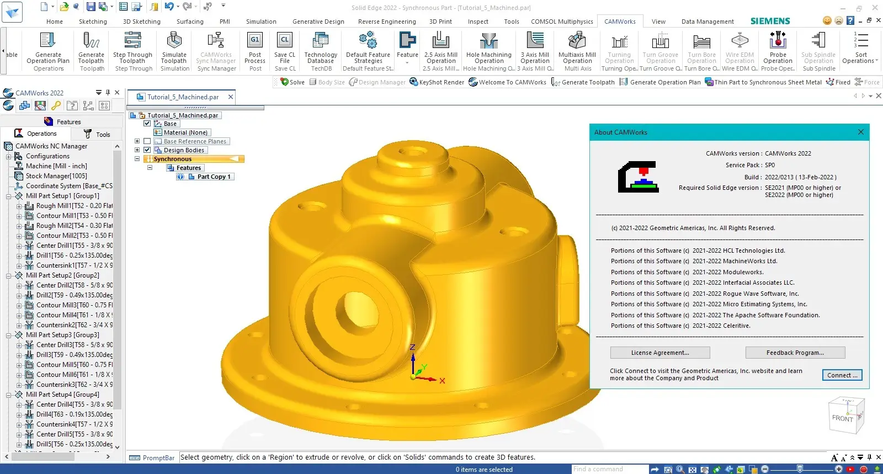Switch to the Operations tab in CAMWorks panel

[36, 134]
